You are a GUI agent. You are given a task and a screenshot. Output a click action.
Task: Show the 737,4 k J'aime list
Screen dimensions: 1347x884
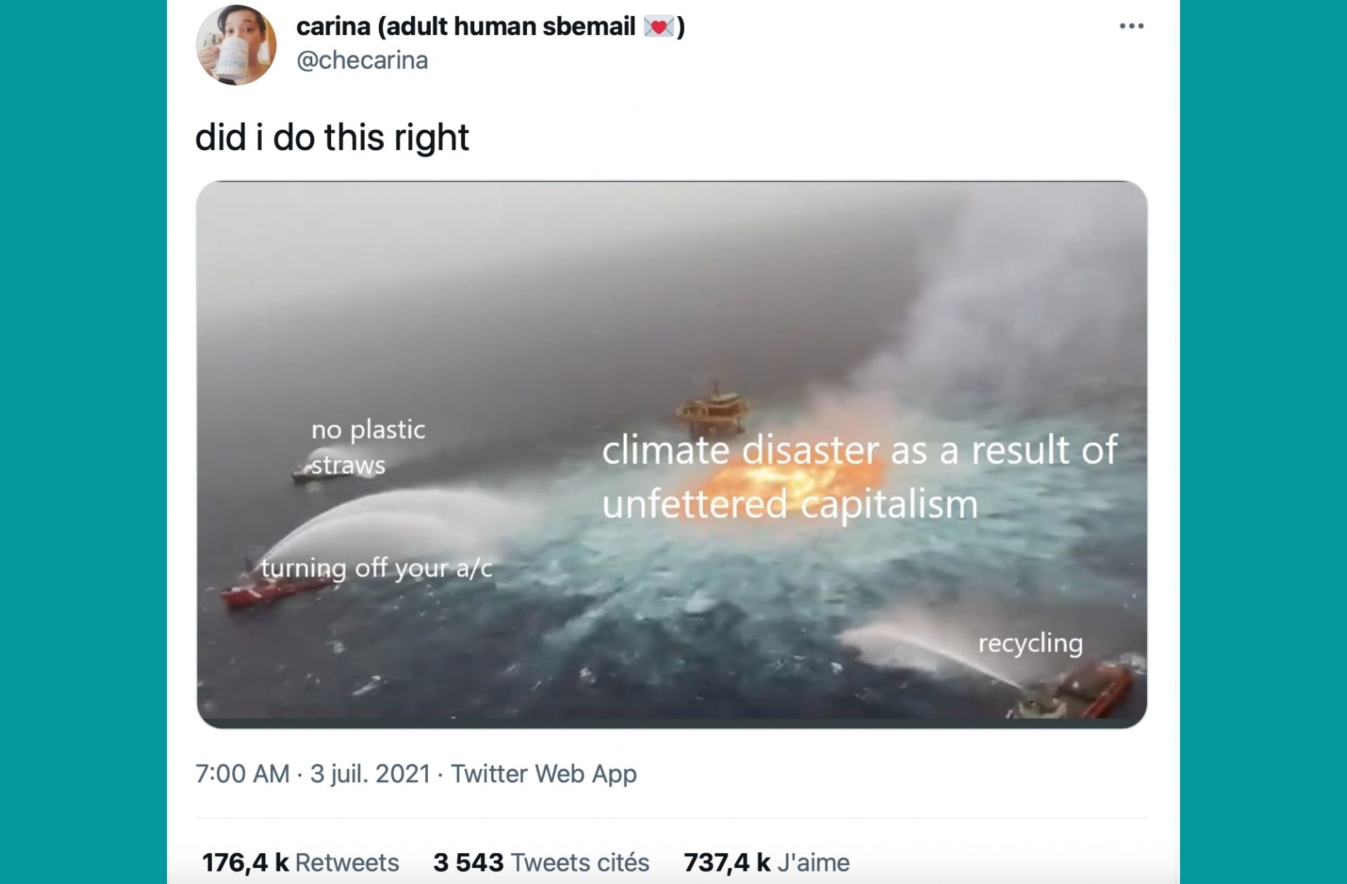[x=766, y=862]
